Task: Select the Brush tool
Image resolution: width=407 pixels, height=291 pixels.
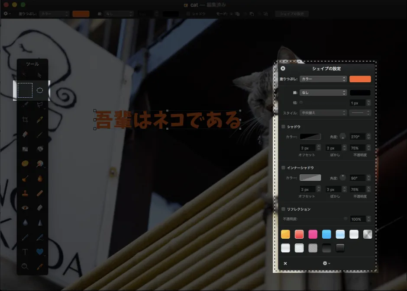Action: [x=40, y=134]
